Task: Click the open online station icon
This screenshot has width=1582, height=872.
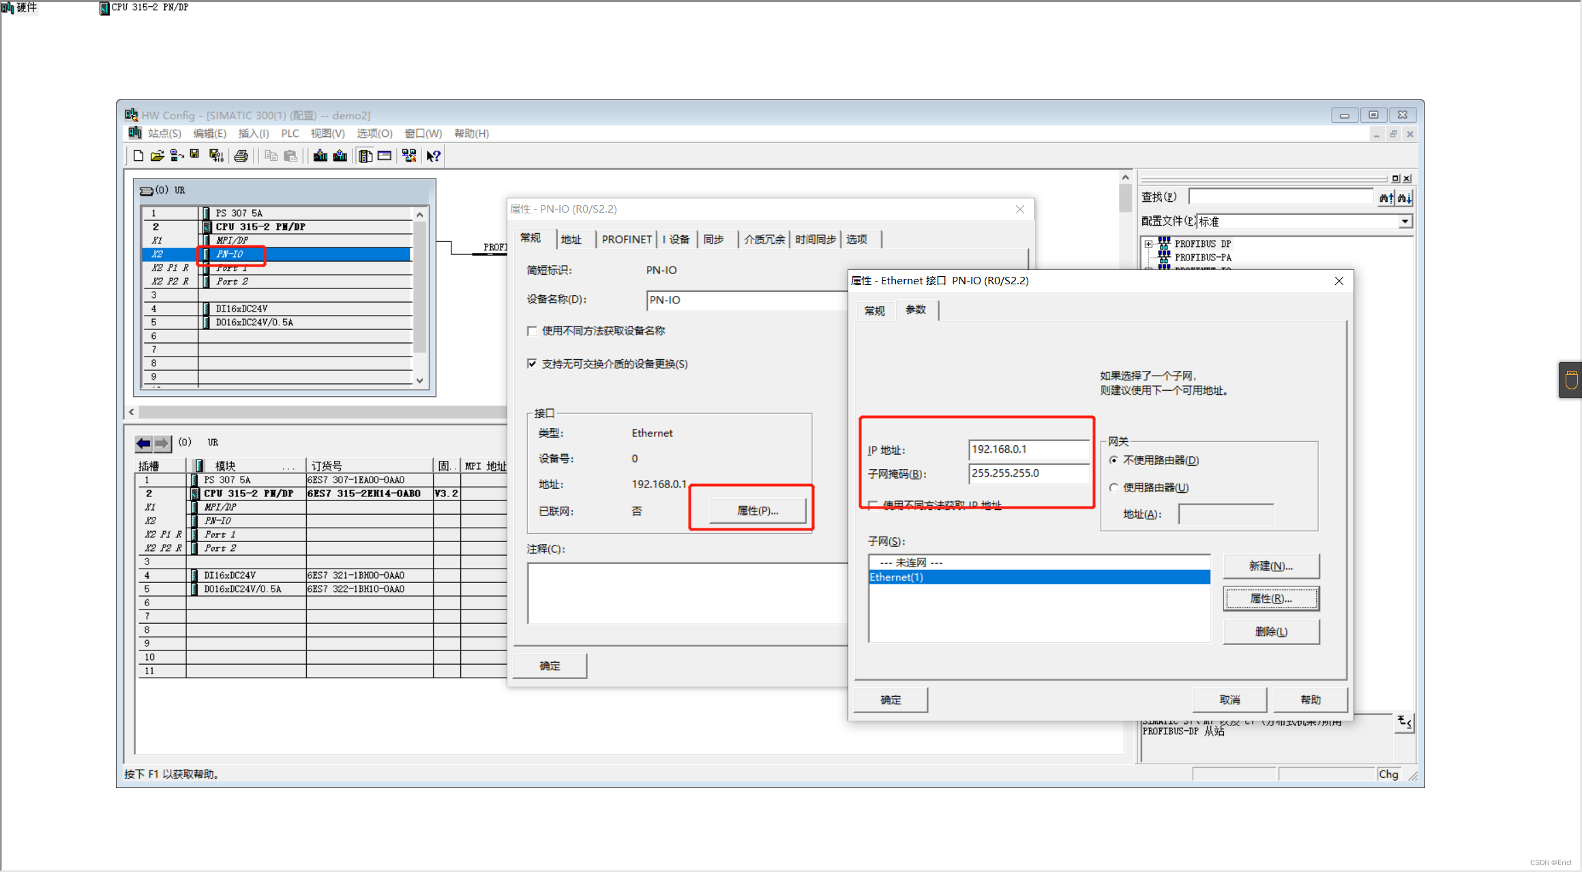Action: pos(177,156)
